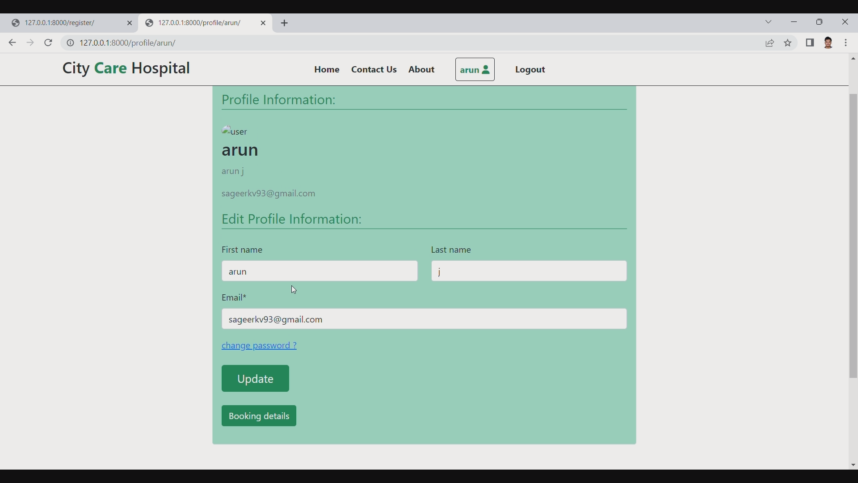Viewport: 858px width, 483px height.
Task: Navigate to the About page
Action: [x=421, y=69]
